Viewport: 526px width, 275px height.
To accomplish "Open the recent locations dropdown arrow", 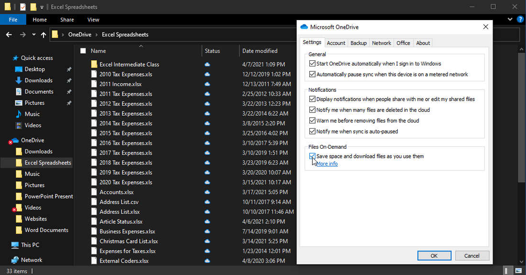I will 34,34.
